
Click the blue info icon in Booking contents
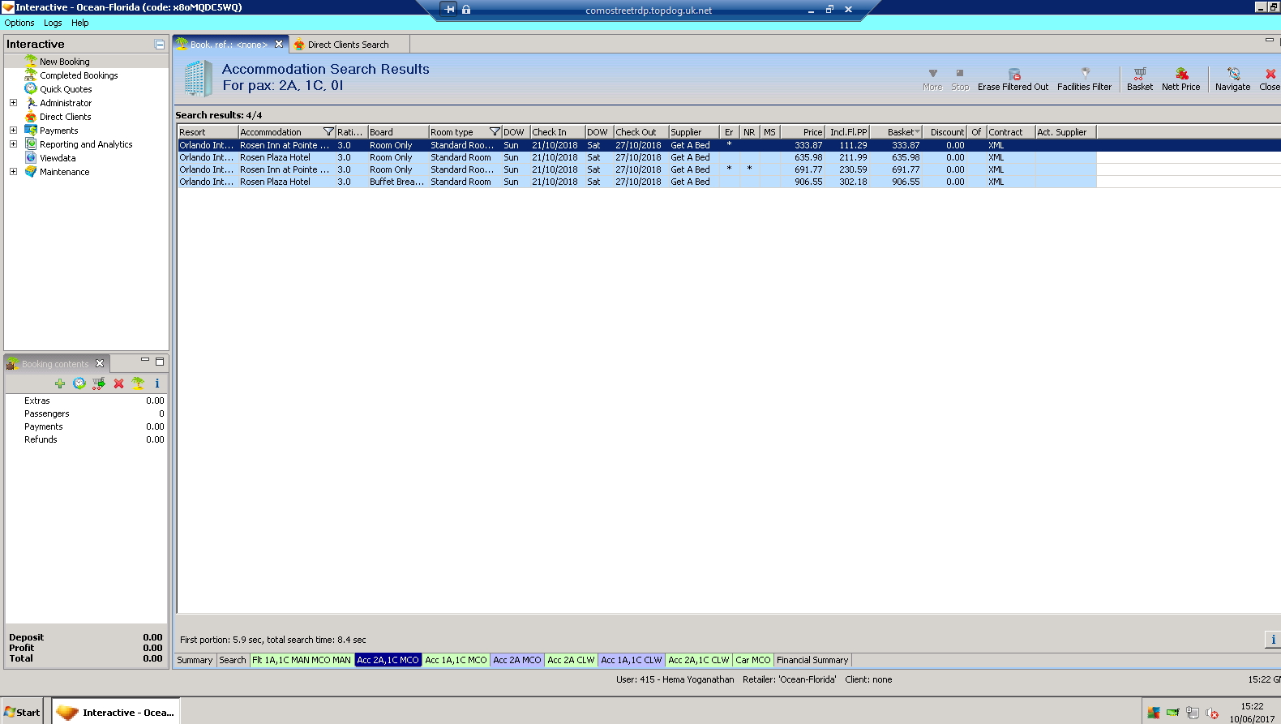point(157,383)
